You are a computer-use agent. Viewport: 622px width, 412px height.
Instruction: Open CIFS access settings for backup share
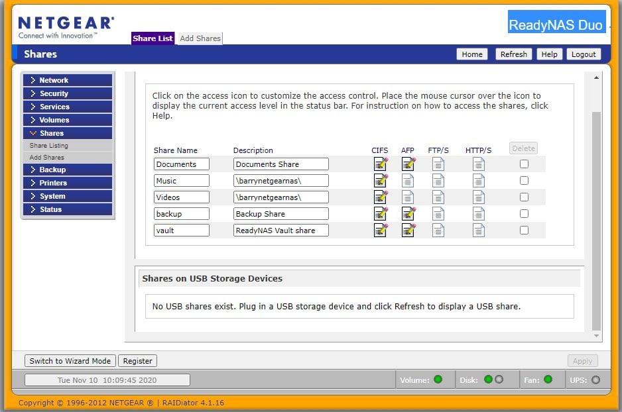click(x=381, y=214)
